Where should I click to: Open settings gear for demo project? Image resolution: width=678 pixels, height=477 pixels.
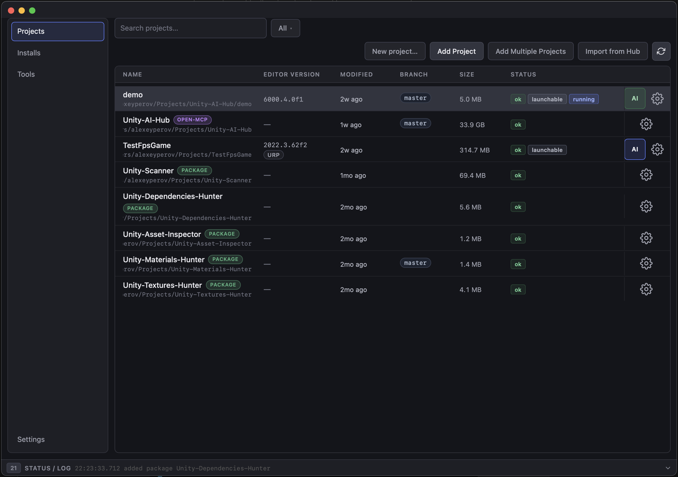coord(657,99)
